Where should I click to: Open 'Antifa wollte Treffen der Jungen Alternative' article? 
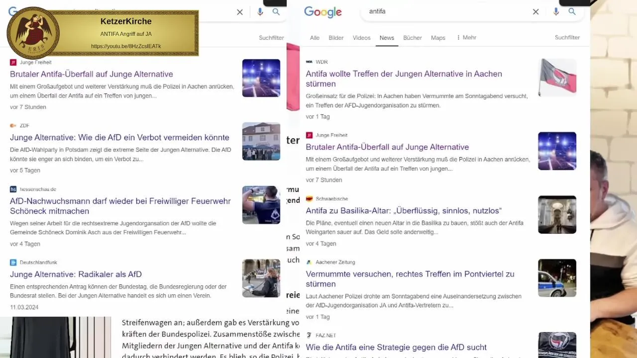click(404, 79)
